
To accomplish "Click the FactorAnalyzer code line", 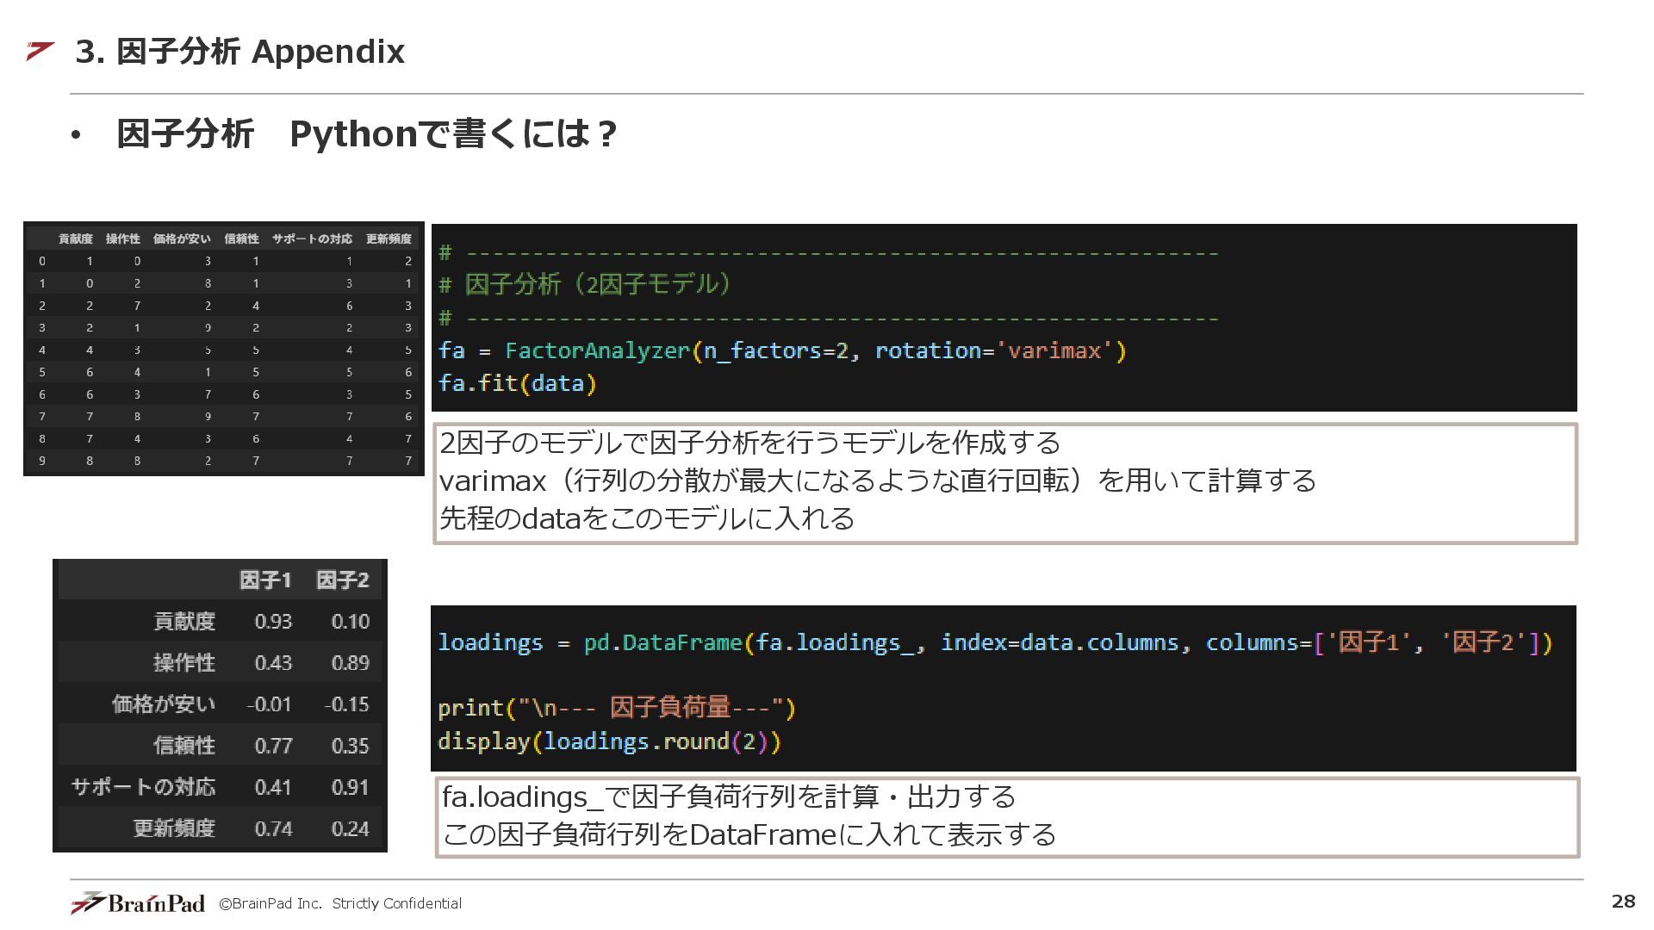I will tap(781, 350).
